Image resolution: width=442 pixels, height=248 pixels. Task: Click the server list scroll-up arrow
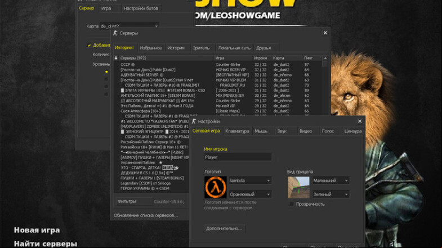tap(325, 58)
